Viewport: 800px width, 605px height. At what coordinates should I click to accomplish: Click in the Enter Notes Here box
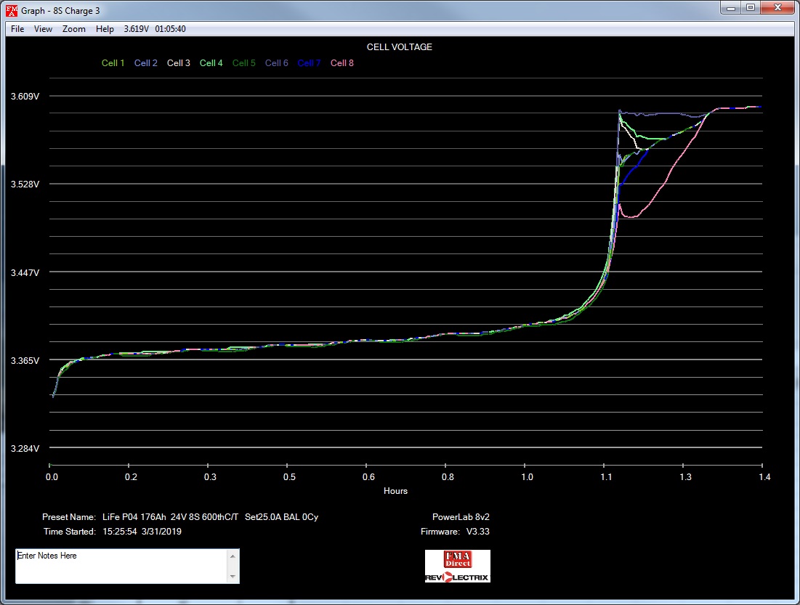[x=121, y=566]
